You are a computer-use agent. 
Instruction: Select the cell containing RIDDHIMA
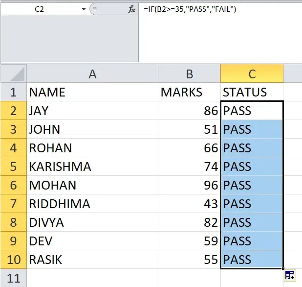[x=92, y=204]
